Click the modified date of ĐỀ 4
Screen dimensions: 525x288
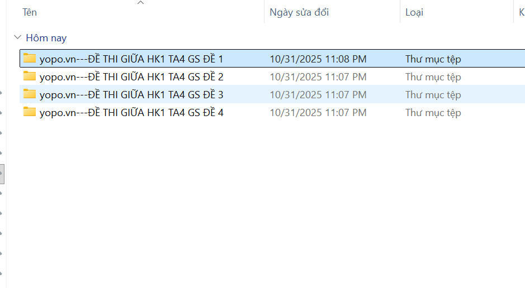tap(318, 112)
